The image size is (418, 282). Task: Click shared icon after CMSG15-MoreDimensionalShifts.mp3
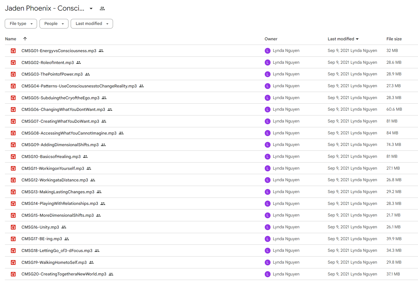click(98, 215)
